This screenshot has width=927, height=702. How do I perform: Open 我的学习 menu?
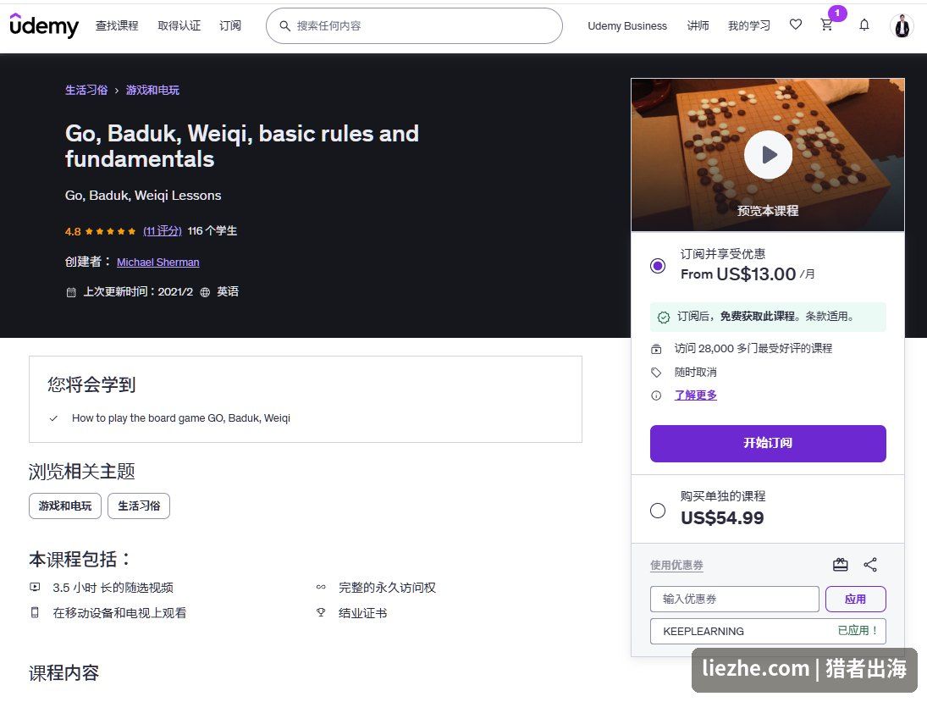point(749,25)
